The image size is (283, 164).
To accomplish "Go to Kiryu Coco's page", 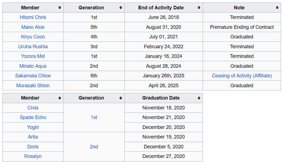I will (x=33, y=37).
